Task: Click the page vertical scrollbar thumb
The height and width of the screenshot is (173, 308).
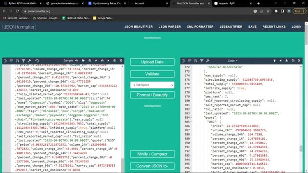Action: coord(306,35)
